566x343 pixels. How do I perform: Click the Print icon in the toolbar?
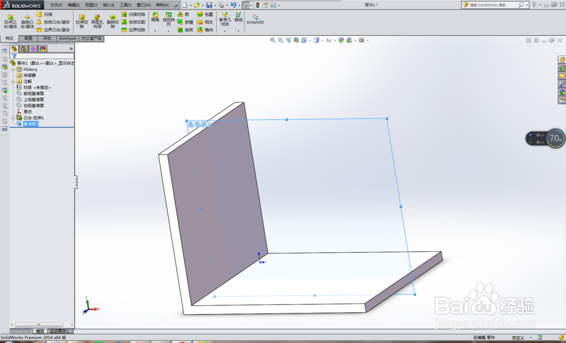tap(221, 5)
